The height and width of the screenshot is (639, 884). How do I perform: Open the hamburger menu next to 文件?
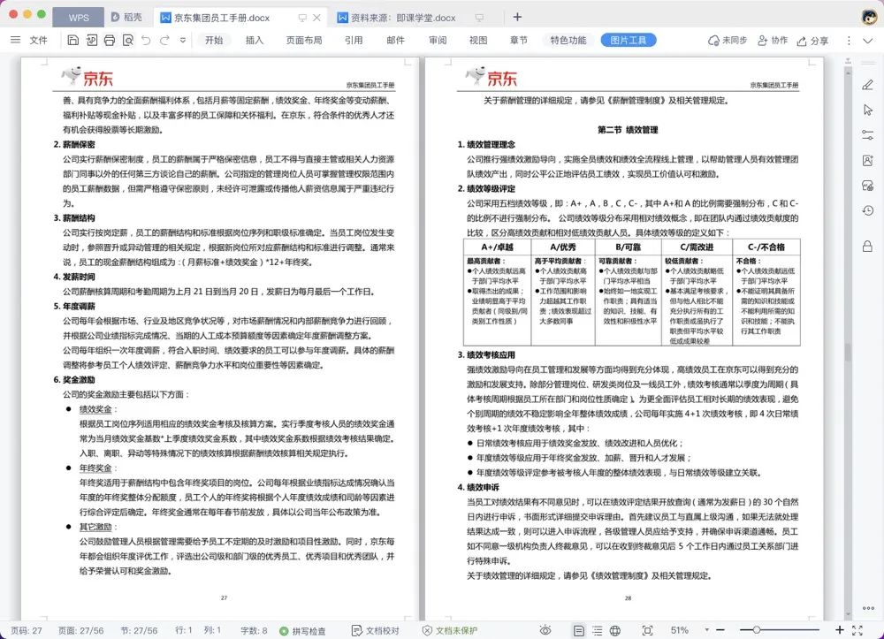15,40
